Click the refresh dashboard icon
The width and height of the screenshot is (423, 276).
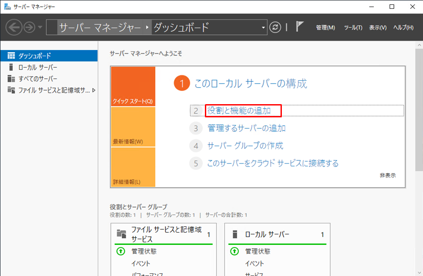point(275,27)
